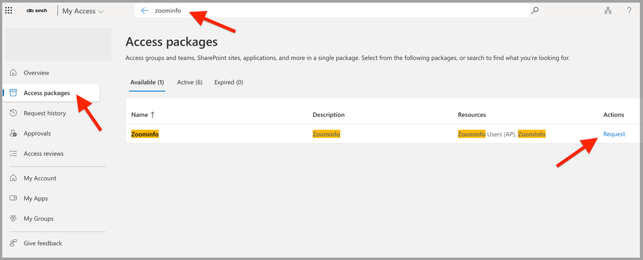Click the Sinch logo in header
Screen dimensions: 643x260
click(x=37, y=11)
